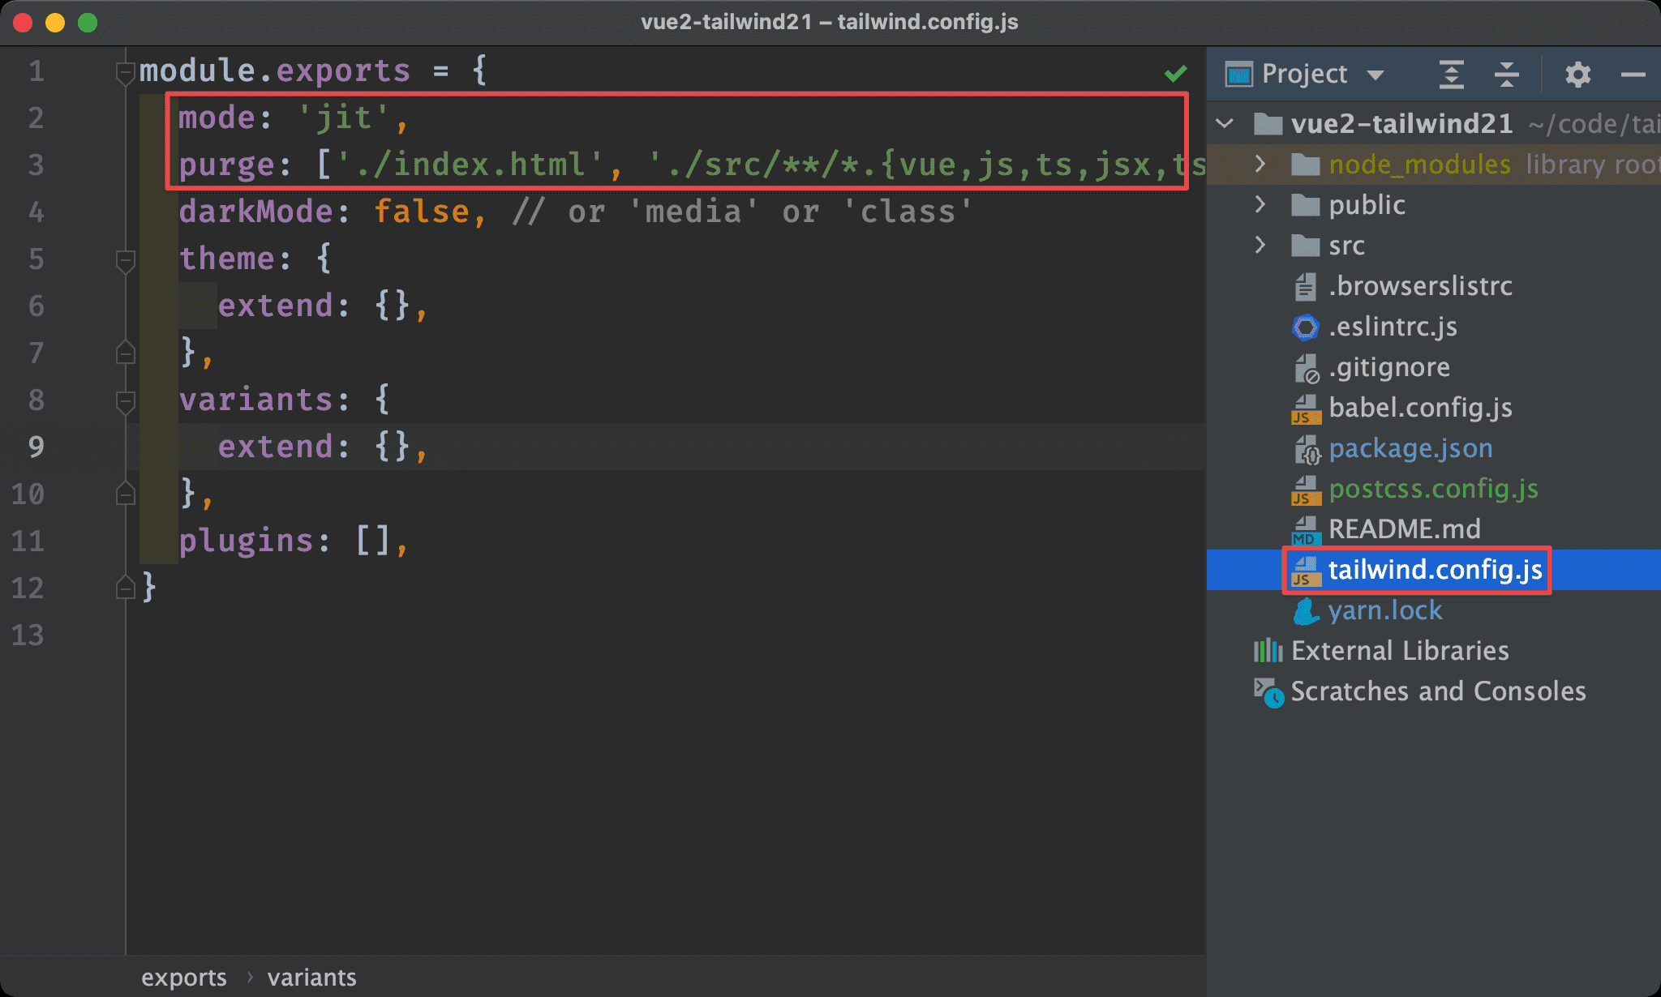Expand the public folder

point(1260,204)
